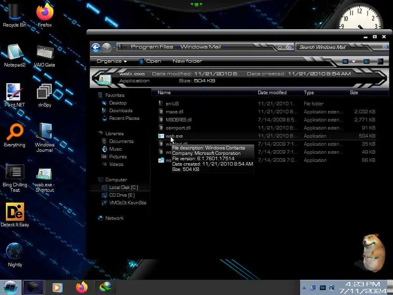
Task: Select dnSpy desktop icon
Action: pos(45,95)
